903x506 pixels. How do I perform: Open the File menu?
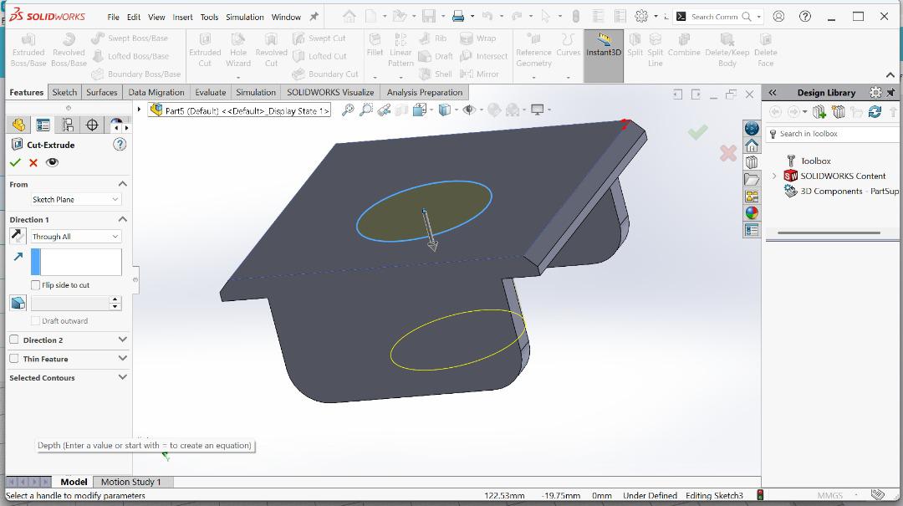coord(114,17)
